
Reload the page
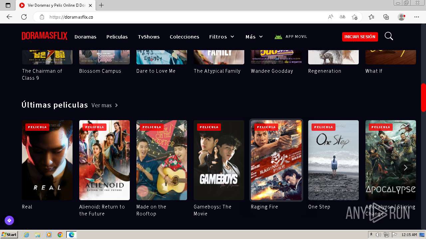24,17
